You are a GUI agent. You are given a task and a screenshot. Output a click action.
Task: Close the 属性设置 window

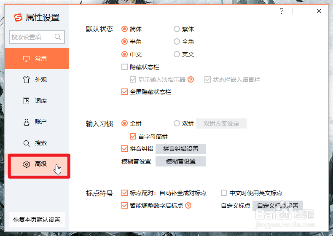(x=319, y=11)
